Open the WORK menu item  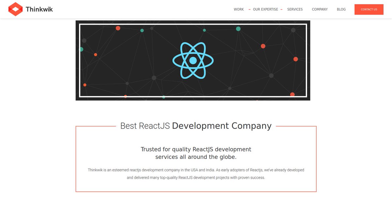[x=239, y=9]
